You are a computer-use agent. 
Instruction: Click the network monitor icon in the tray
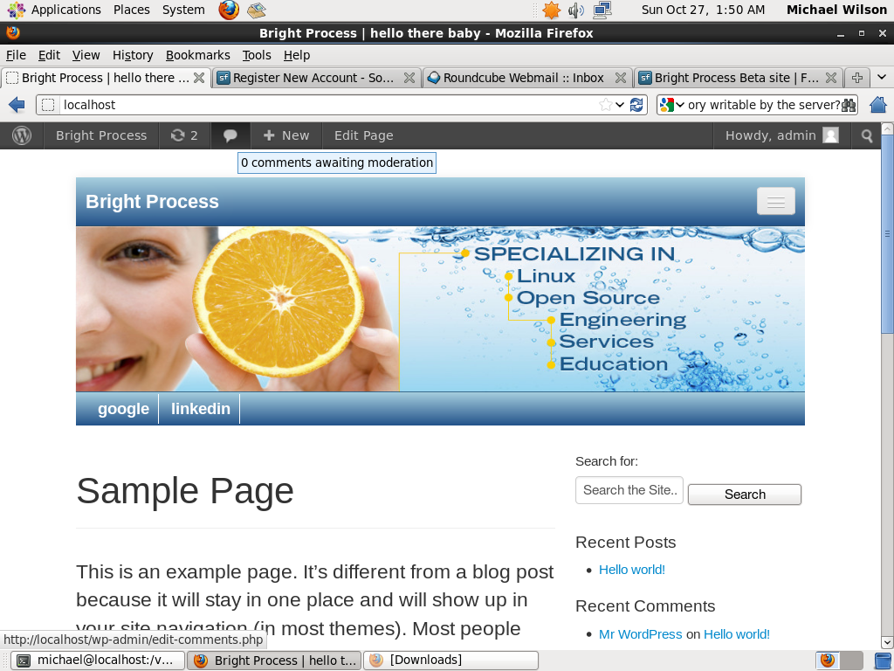(x=602, y=10)
